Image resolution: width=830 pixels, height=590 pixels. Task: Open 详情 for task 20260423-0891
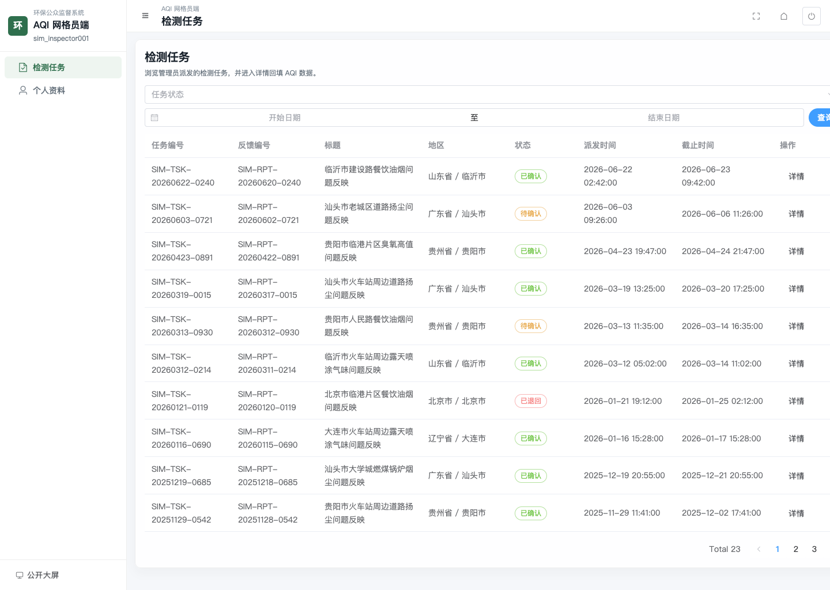[796, 251]
